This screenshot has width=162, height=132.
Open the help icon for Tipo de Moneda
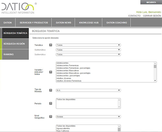tap(51, 90)
